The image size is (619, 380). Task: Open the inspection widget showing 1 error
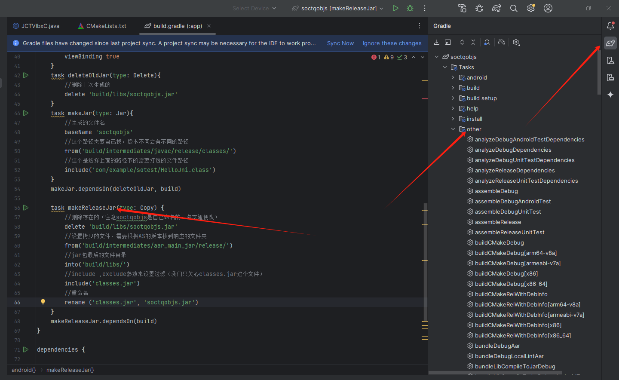[389, 57]
